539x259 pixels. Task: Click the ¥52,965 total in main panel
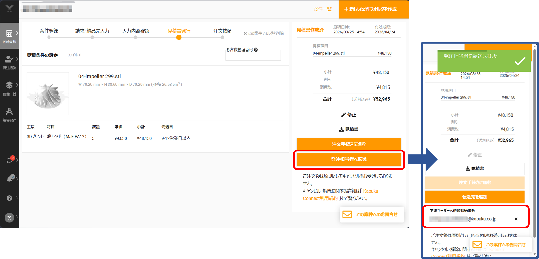tap(382, 99)
